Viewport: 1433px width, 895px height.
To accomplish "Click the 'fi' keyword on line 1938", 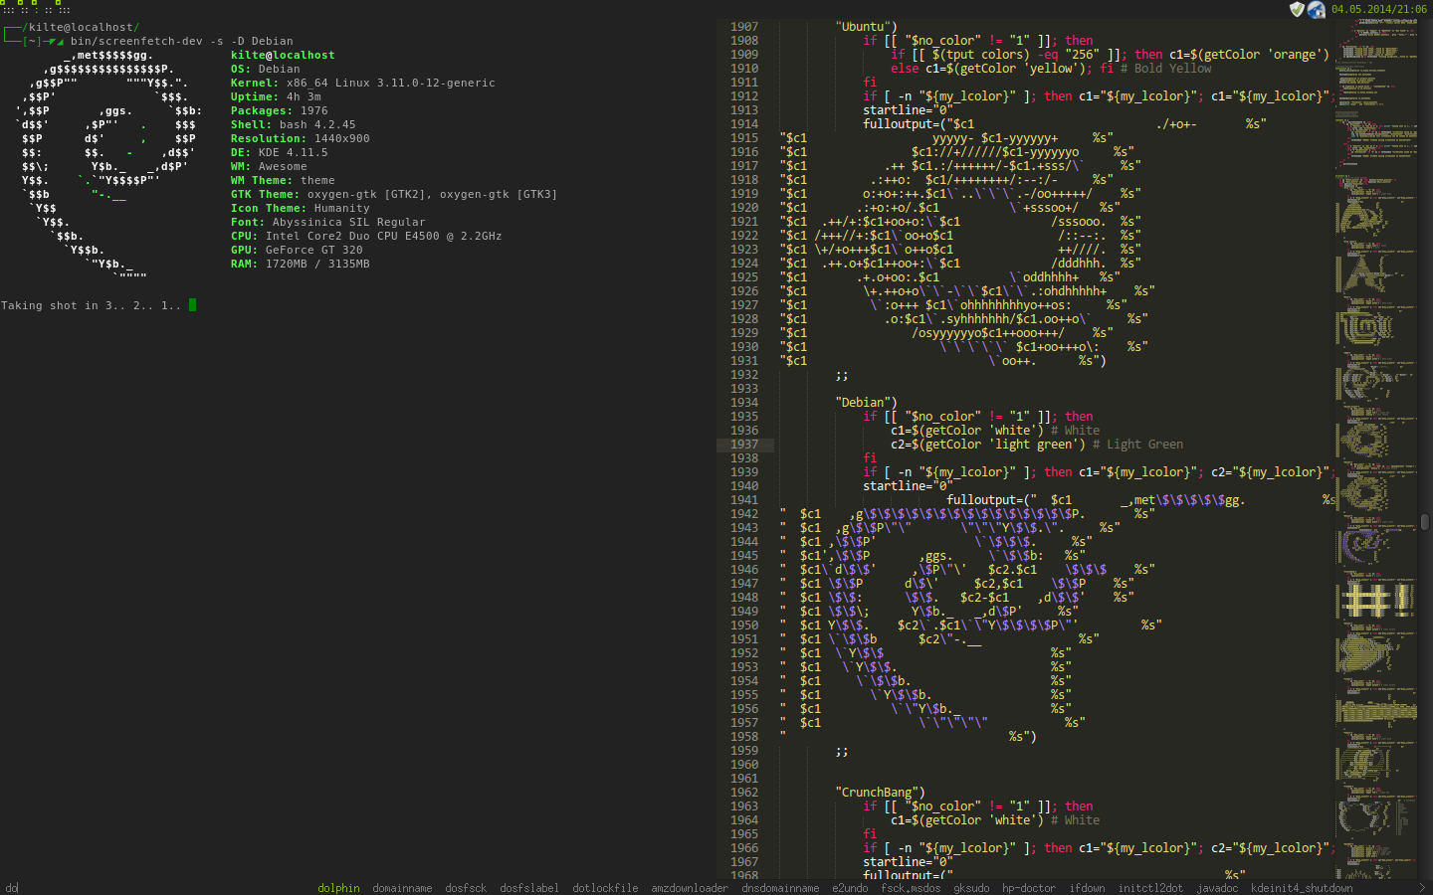I will pyautogui.click(x=870, y=458).
